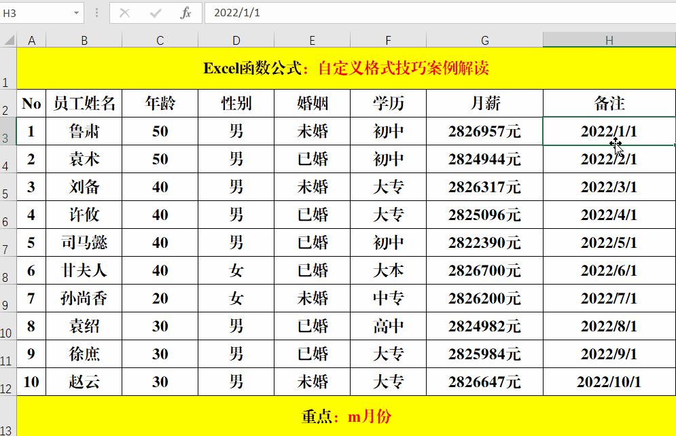The width and height of the screenshot is (676, 436).
Task: Select the 备注 header cell
Action: coord(609,103)
